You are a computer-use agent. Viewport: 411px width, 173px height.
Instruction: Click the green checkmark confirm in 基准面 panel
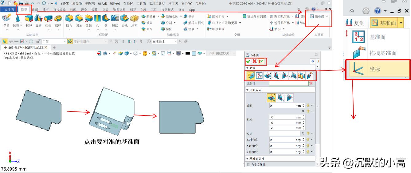pos(248,62)
